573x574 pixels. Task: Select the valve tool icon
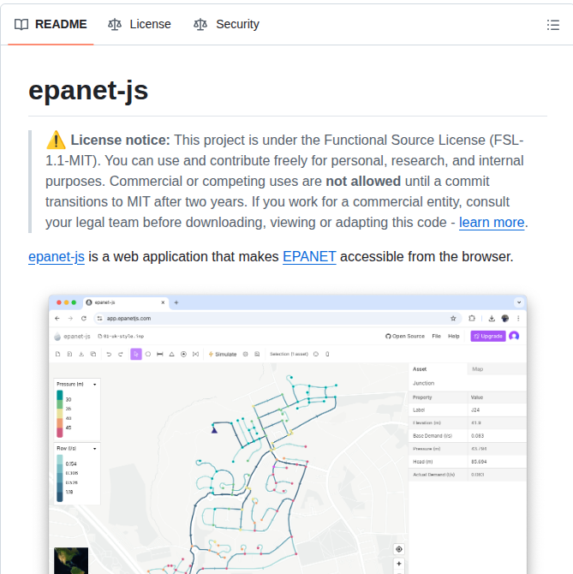point(196,354)
